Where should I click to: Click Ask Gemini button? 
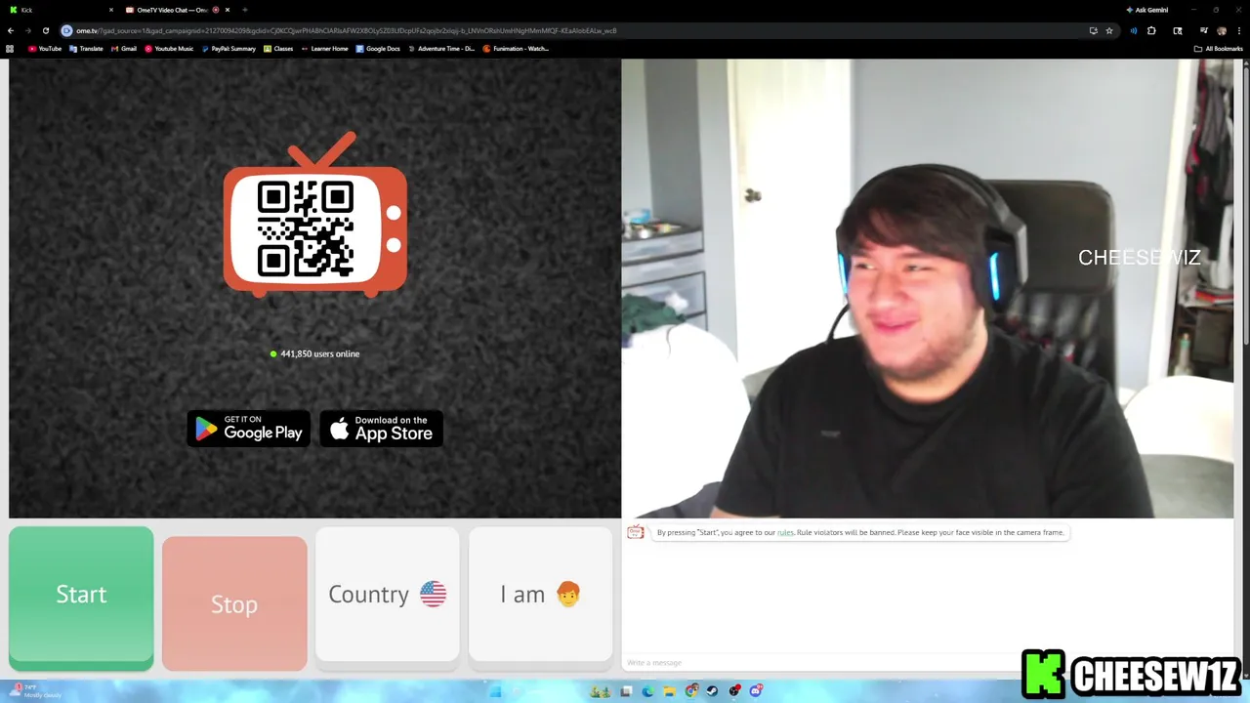pos(1147,10)
